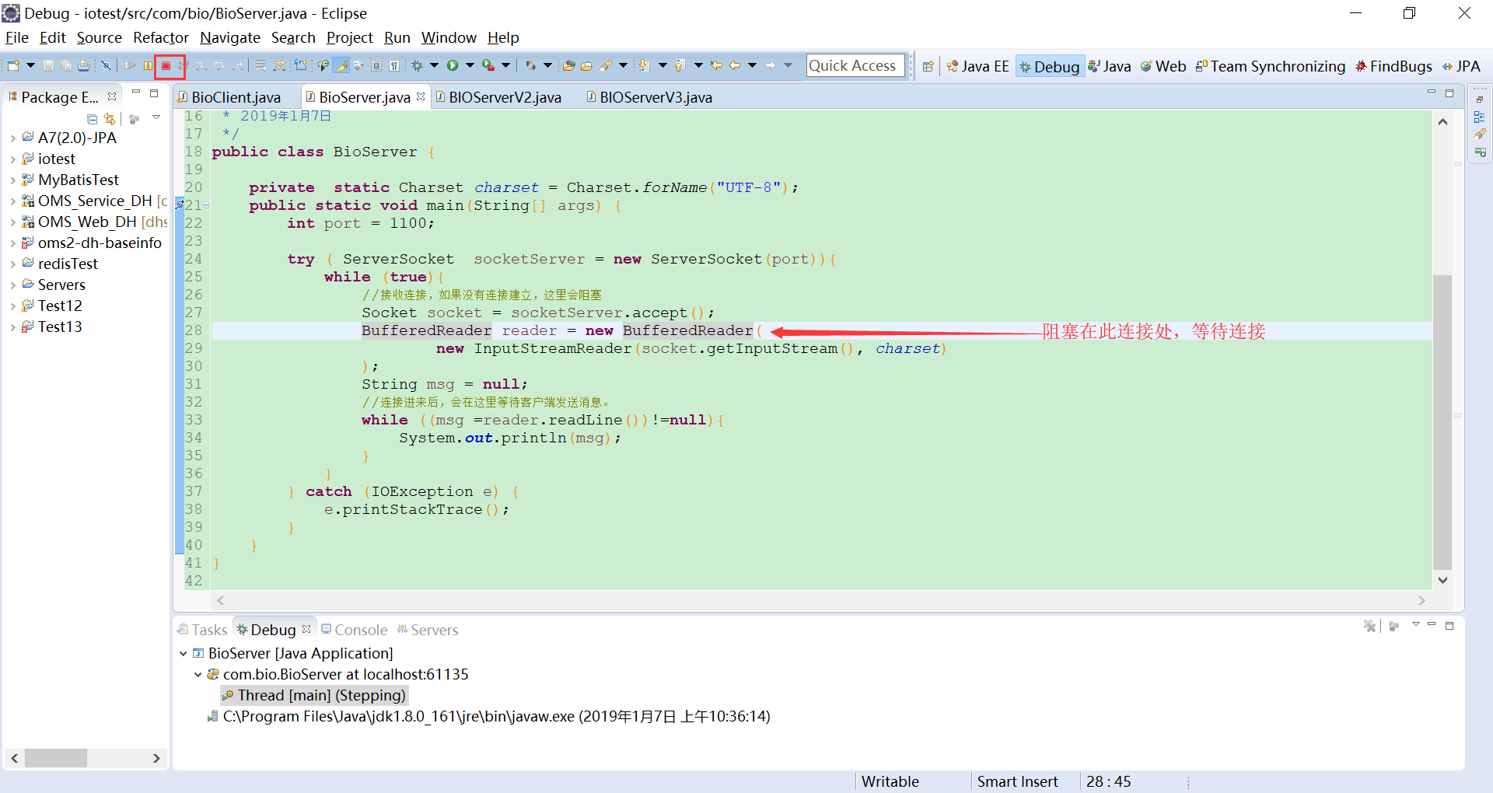Open the Run launch dropdown arrow

point(470,66)
